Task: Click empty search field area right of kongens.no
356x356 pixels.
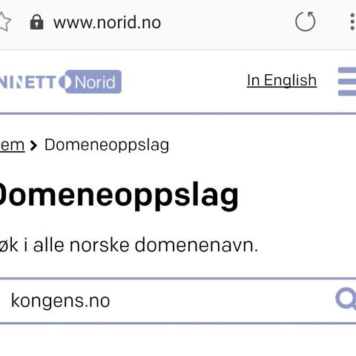Action: point(221,300)
